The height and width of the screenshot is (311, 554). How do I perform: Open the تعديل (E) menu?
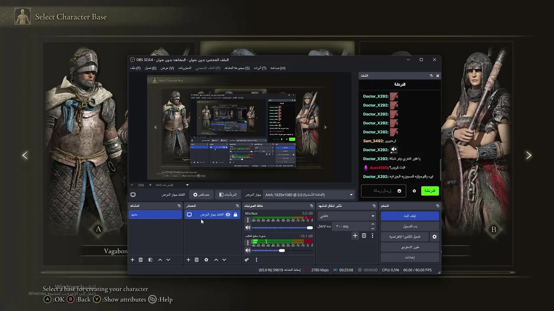(x=151, y=68)
